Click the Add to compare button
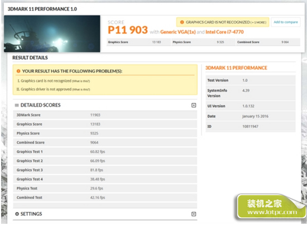Viewport: 307px width, 226px height. [286, 22]
